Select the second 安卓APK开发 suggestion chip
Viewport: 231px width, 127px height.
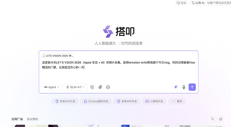tap(127, 101)
